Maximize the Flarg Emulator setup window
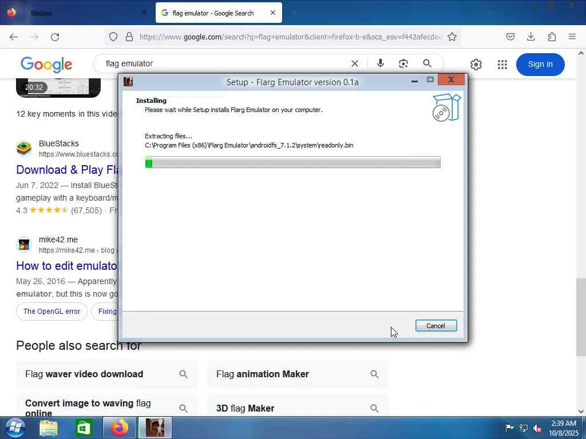This screenshot has height=439, width=586. tap(430, 79)
